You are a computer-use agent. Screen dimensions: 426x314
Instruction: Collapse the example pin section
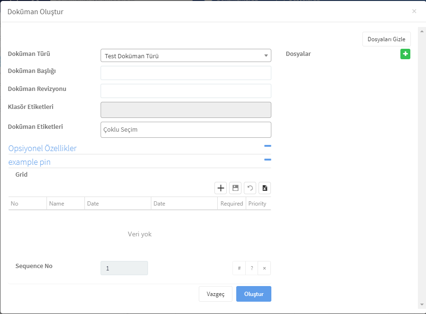pyautogui.click(x=268, y=160)
